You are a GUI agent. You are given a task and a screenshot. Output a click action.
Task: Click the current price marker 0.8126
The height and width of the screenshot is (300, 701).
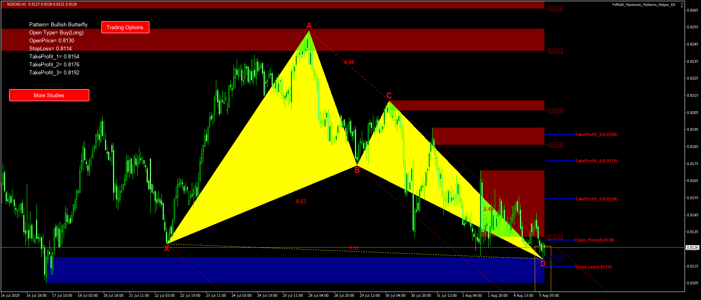693,248
